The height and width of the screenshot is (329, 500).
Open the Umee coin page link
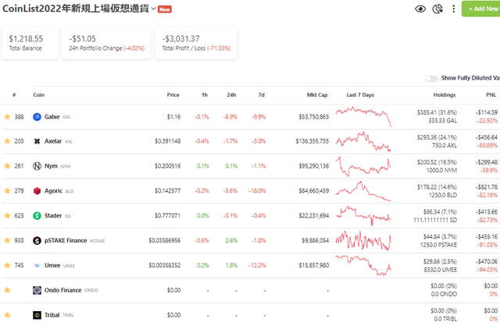click(x=52, y=265)
